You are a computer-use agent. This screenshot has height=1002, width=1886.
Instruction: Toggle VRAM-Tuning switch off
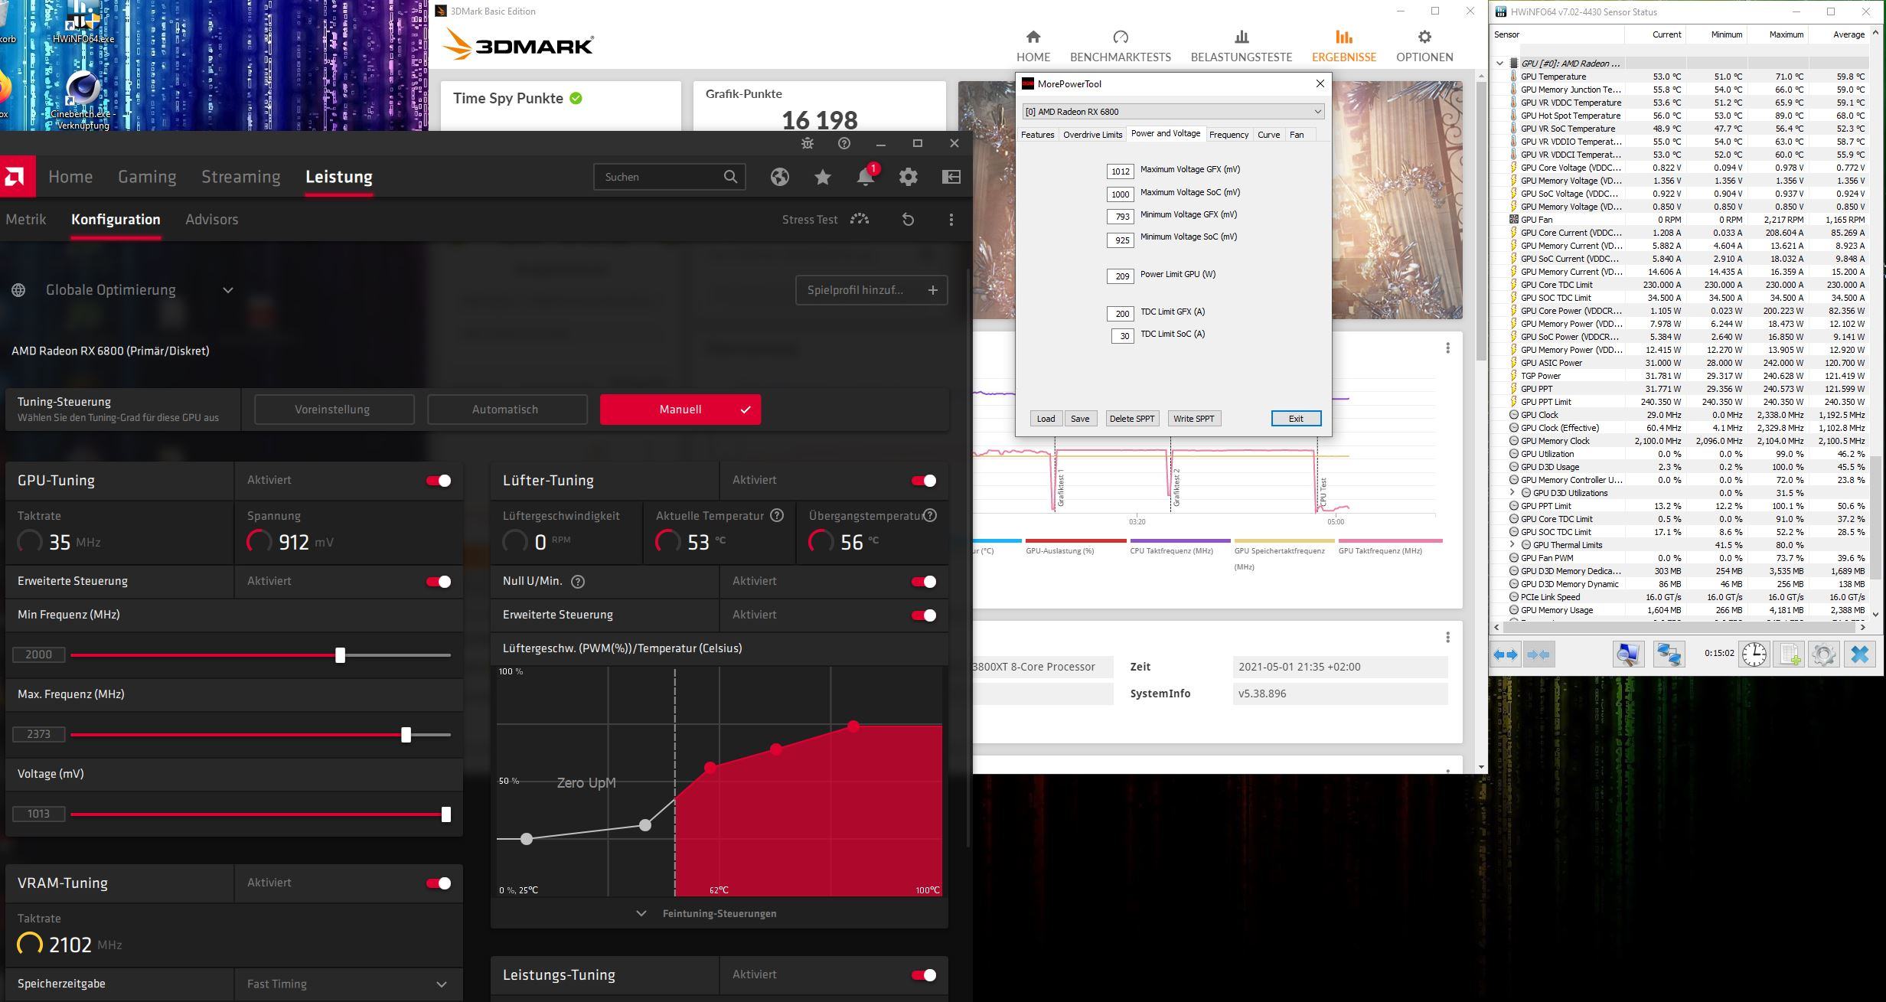(439, 883)
